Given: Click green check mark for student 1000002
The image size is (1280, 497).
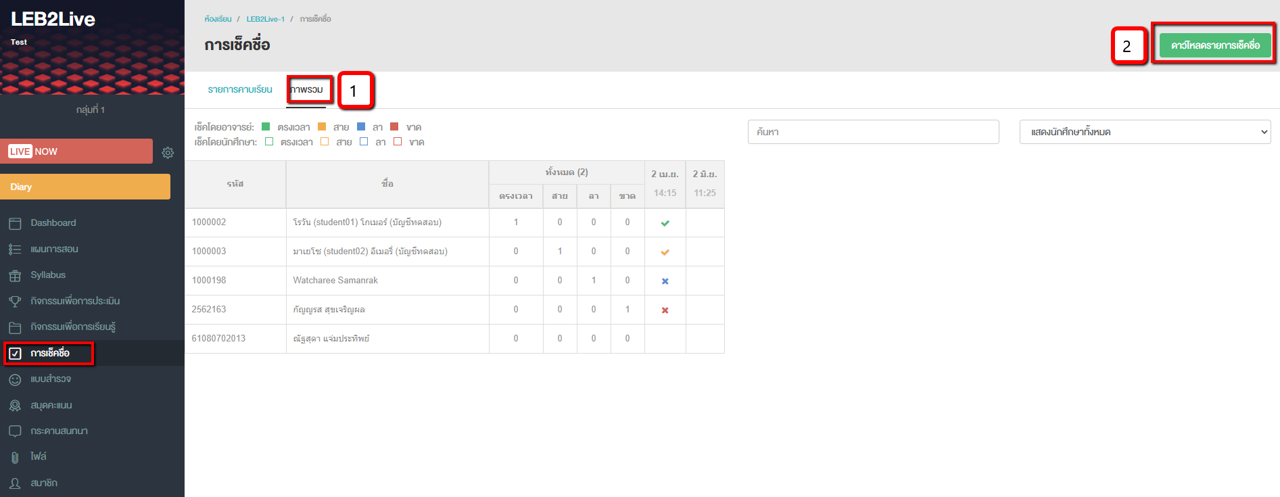Looking at the screenshot, I should click(x=665, y=223).
